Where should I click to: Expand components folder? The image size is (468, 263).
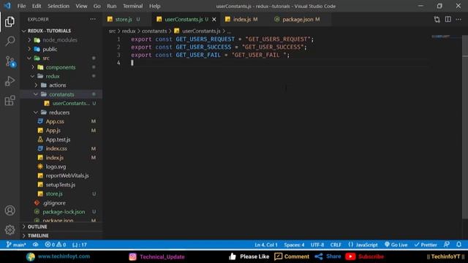[x=61, y=67]
